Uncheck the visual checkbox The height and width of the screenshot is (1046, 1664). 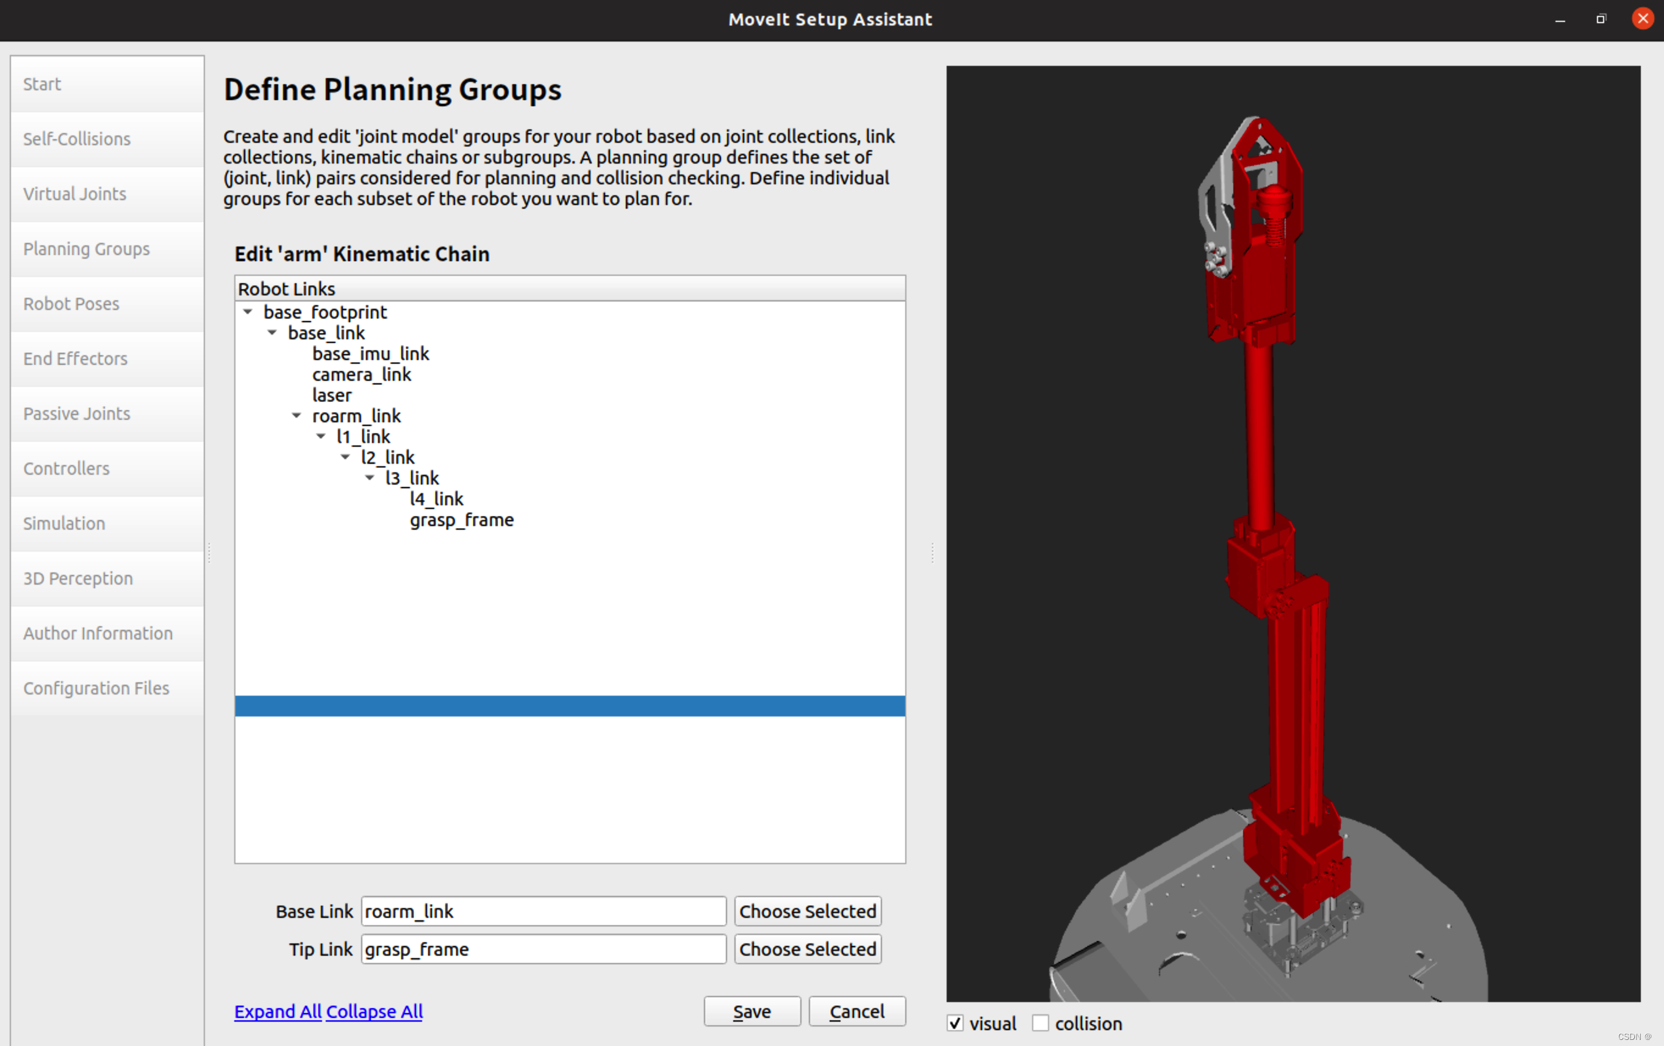(955, 1022)
